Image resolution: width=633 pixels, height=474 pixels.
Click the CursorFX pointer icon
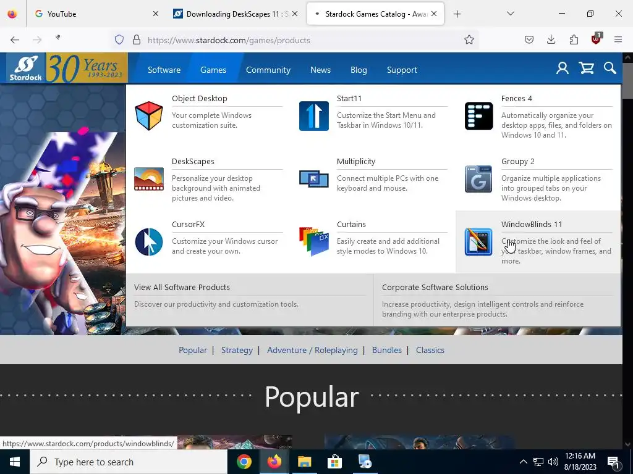149,242
